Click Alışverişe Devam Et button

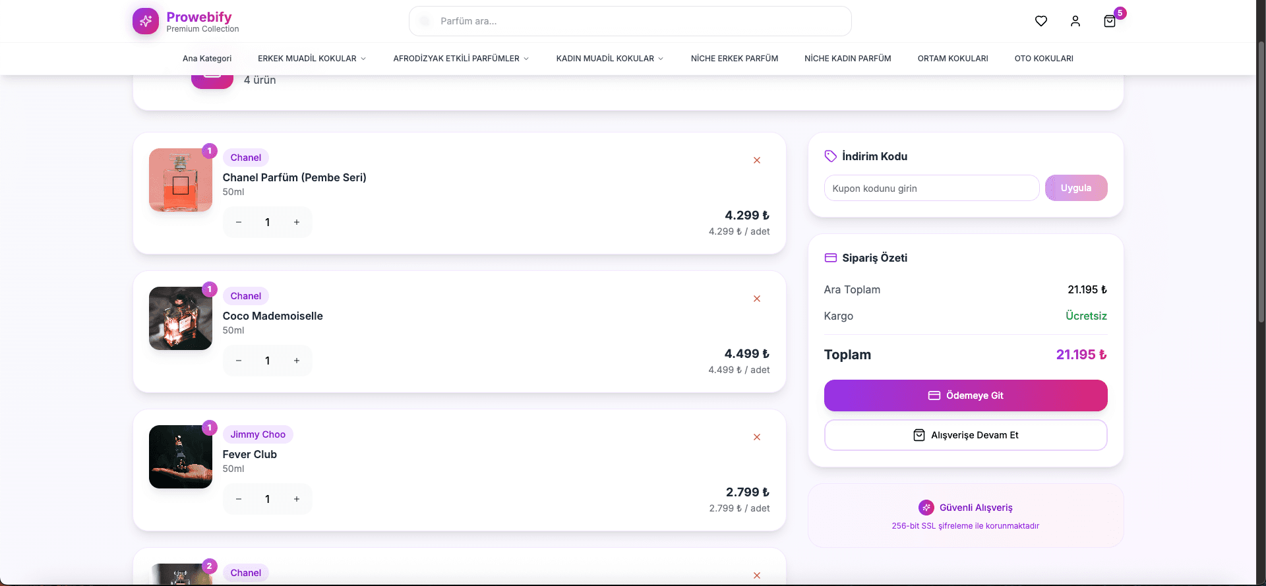[x=965, y=435]
